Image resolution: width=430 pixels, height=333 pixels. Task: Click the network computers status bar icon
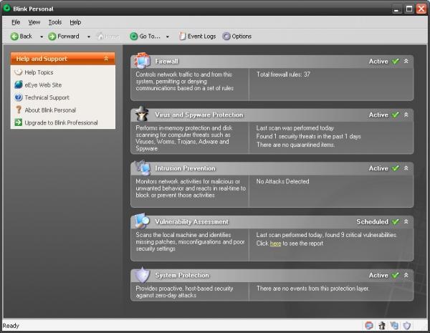[394, 325]
